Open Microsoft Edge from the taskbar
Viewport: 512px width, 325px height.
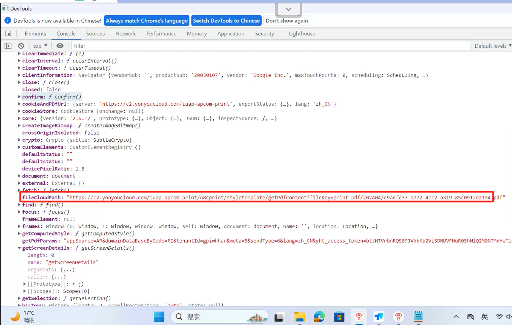point(319,317)
